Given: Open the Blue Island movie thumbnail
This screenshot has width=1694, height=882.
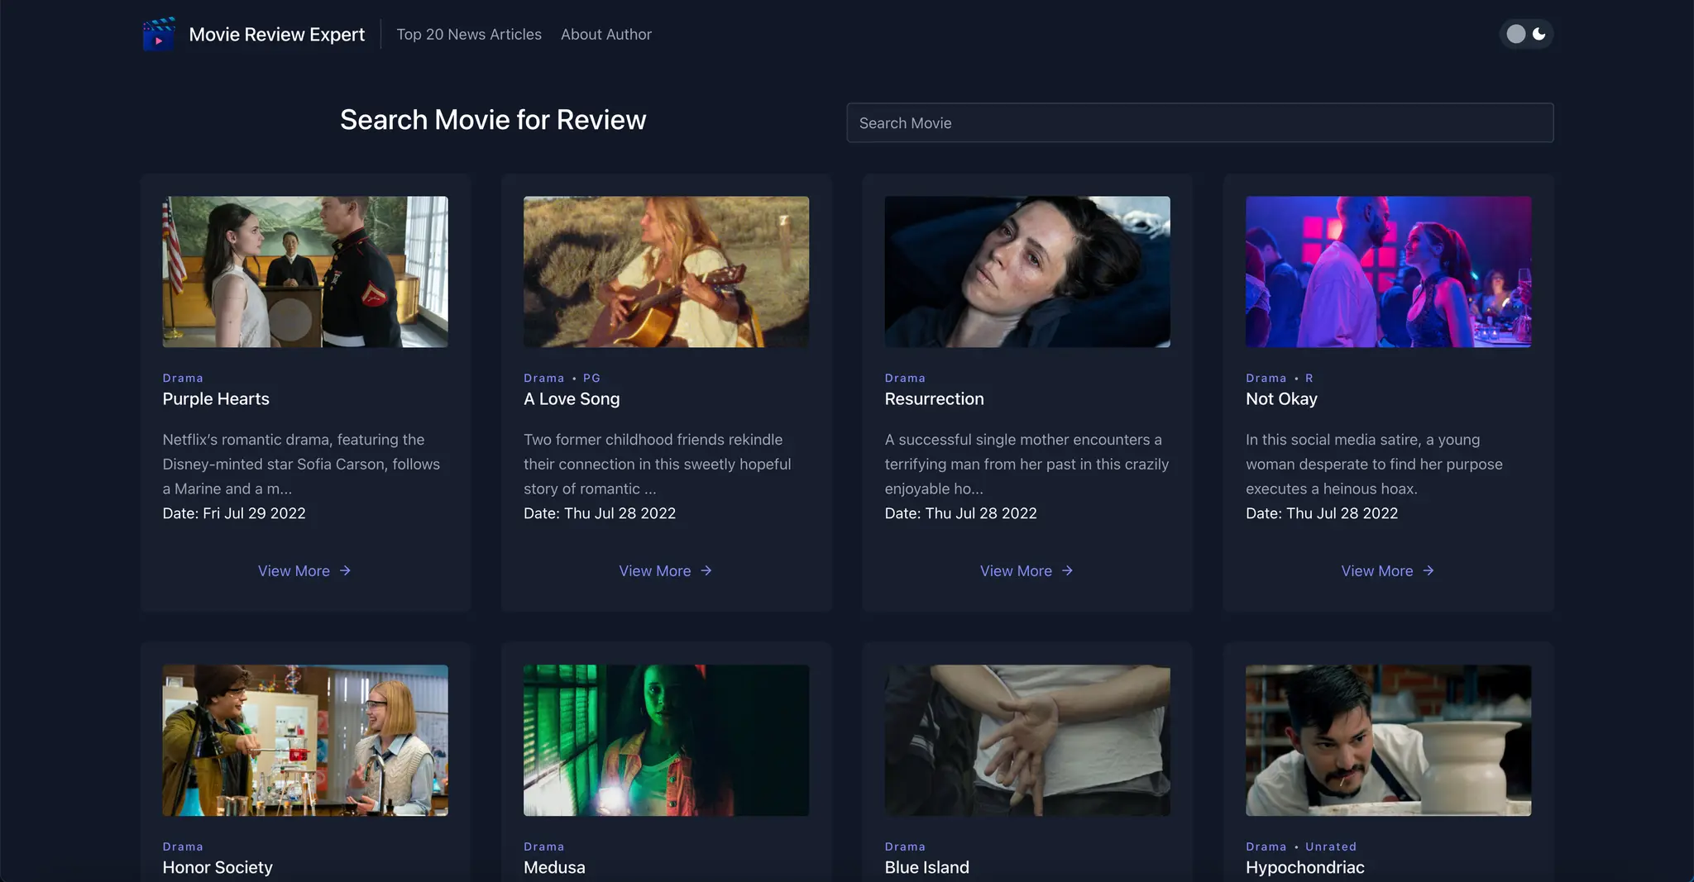Looking at the screenshot, I should click(x=1027, y=741).
